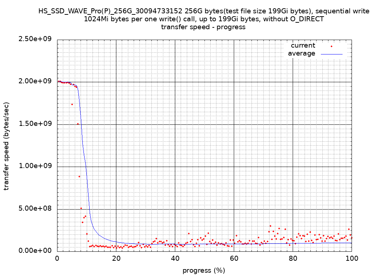Click the x-axis tick label 100
This screenshot has height=277, width=370.
(x=352, y=258)
